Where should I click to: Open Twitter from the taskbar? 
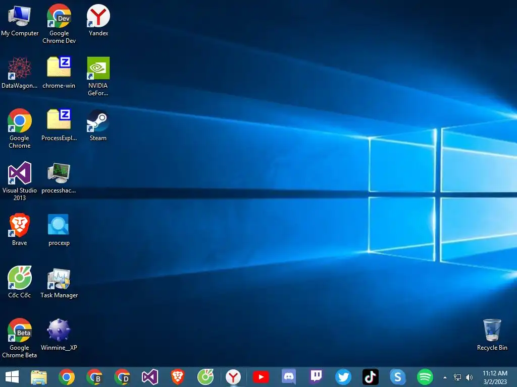pyautogui.click(x=343, y=377)
